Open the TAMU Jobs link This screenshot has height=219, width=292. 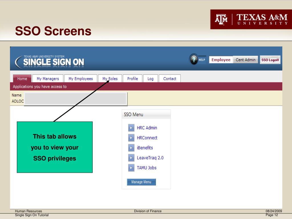point(147,168)
